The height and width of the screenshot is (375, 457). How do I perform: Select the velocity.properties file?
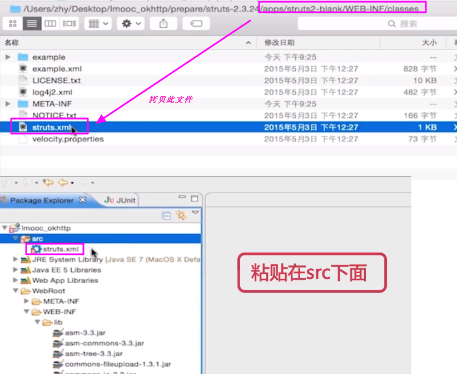pos(68,139)
